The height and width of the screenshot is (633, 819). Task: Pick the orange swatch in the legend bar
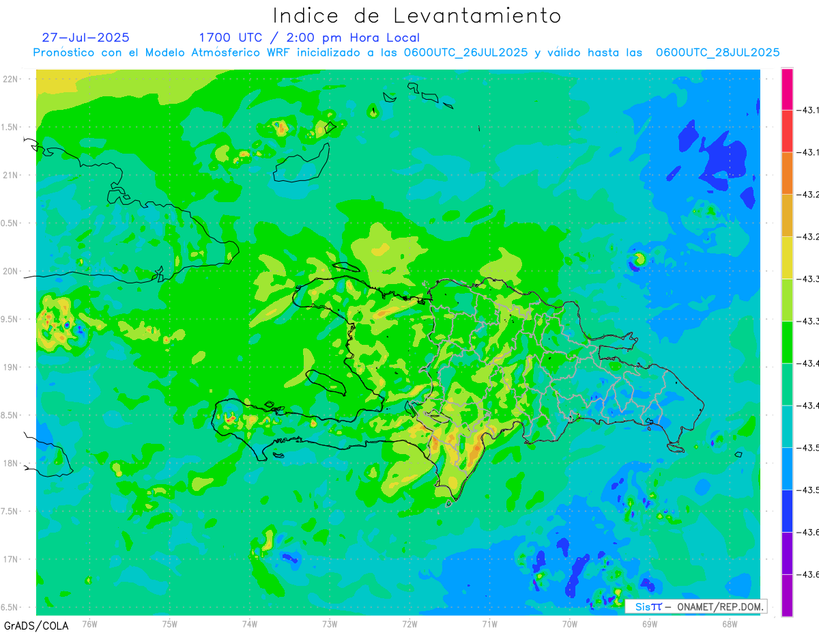pos(787,173)
